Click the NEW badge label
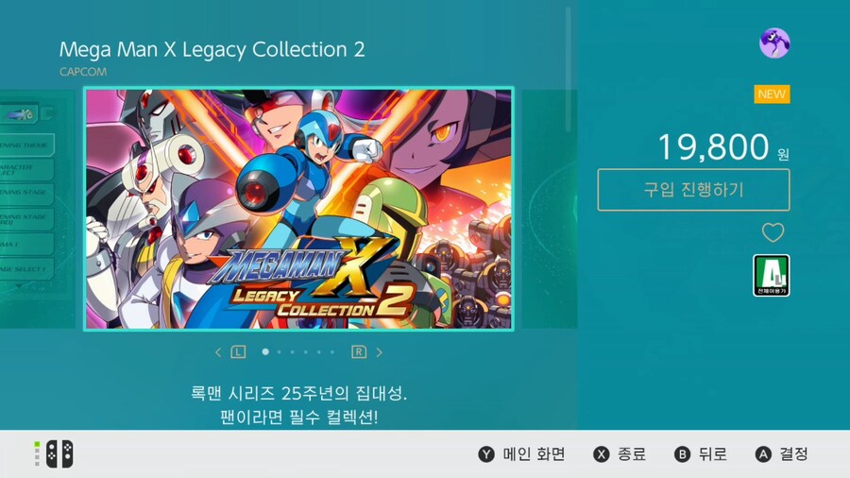Image resolution: width=850 pixels, height=478 pixels. (x=772, y=94)
